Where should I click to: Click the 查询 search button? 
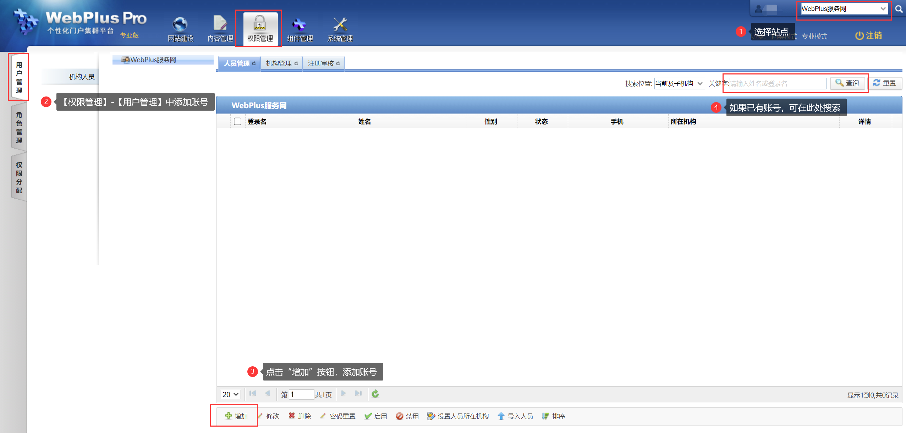tap(847, 83)
